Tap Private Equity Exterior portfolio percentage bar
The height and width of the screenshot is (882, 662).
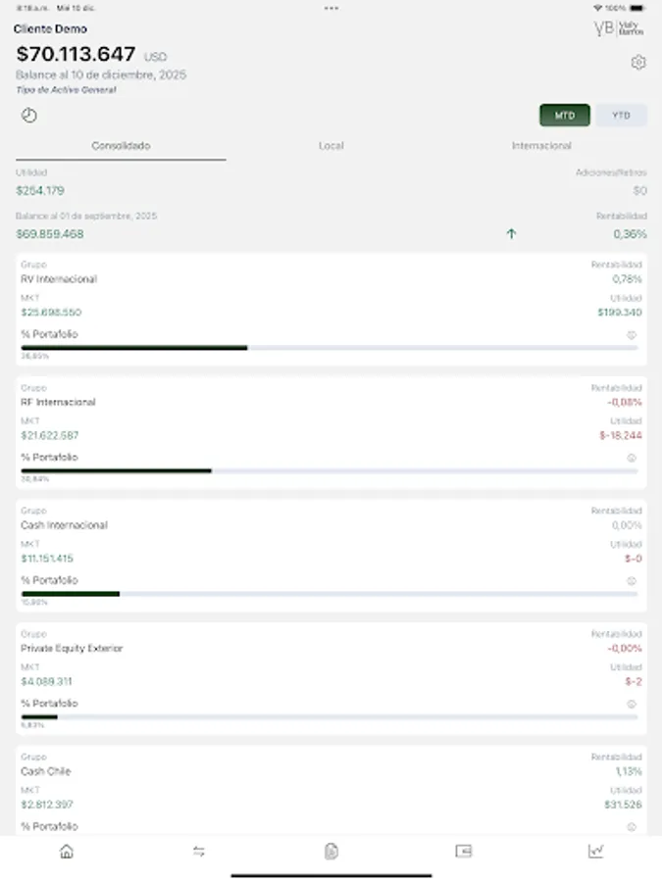click(330, 717)
